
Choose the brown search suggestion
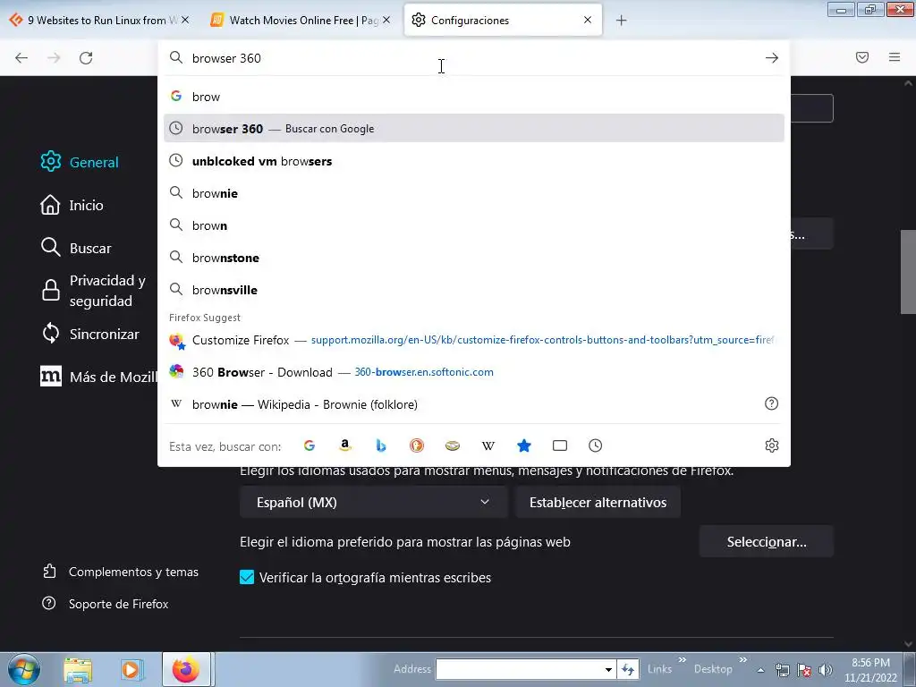point(474,225)
